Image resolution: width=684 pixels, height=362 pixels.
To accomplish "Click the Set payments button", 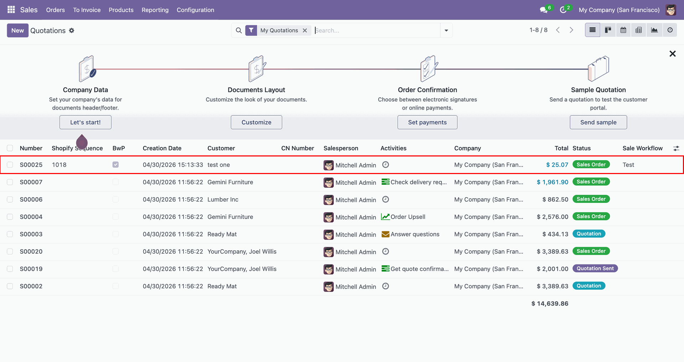I will pos(427,122).
